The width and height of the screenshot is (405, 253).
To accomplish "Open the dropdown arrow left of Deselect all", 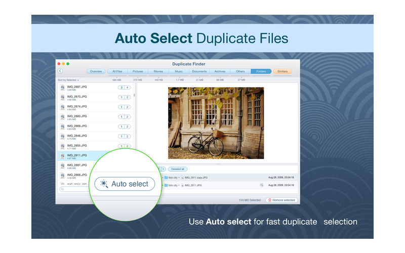I will pyautogui.click(x=164, y=169).
